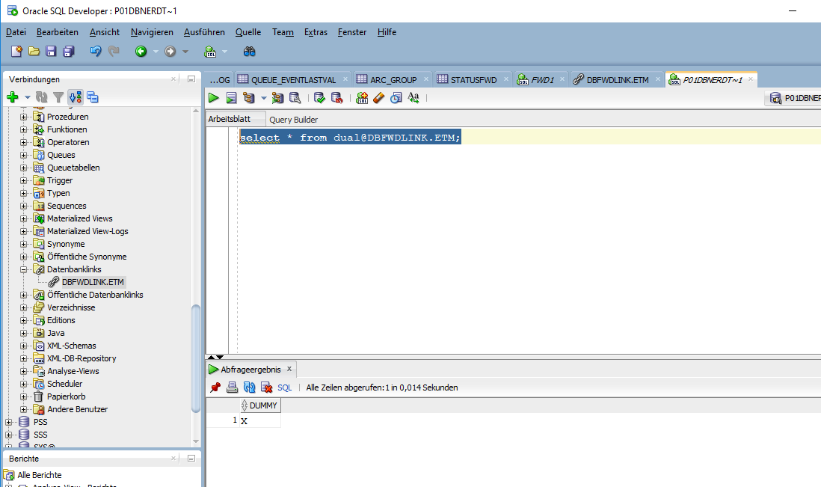821x487 pixels.
Task: Open SQL history with the clock icon
Action: tap(396, 97)
